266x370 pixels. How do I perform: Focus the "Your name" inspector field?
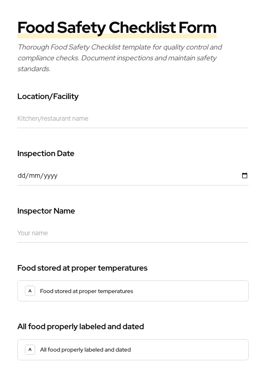[108, 233]
